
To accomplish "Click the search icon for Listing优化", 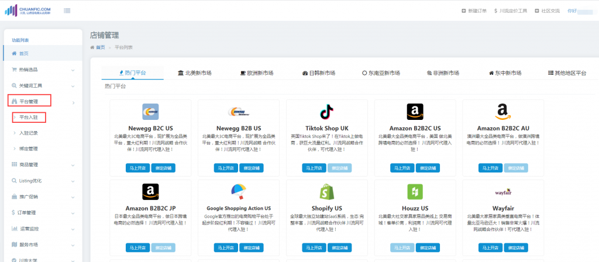I will pyautogui.click(x=14, y=181).
